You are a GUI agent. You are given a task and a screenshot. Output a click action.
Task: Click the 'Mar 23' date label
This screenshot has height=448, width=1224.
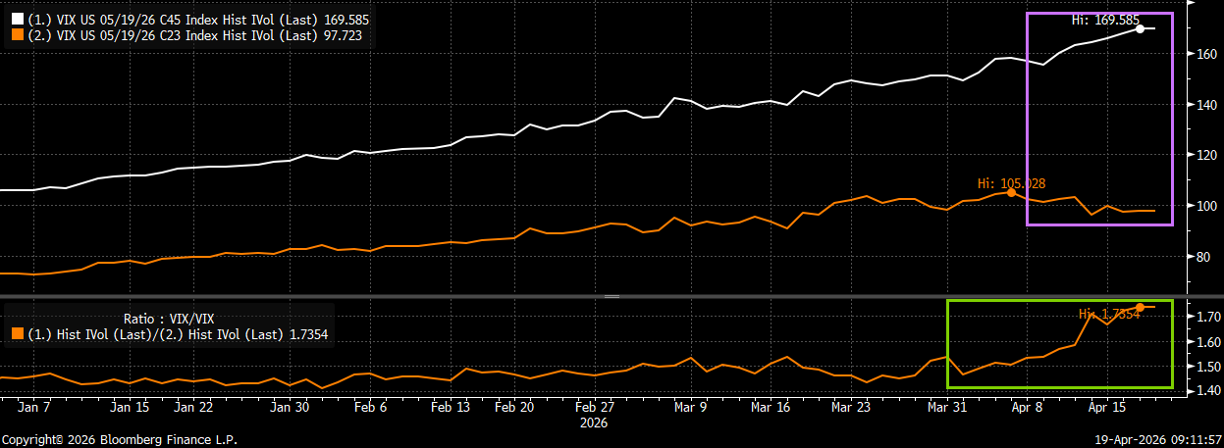850,407
